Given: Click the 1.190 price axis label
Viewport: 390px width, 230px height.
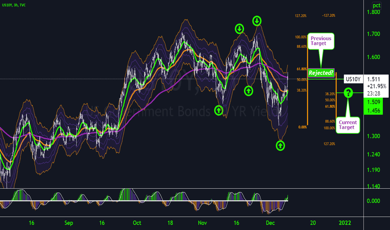Looking at the screenshot, I should pyautogui.click(x=374, y=170).
